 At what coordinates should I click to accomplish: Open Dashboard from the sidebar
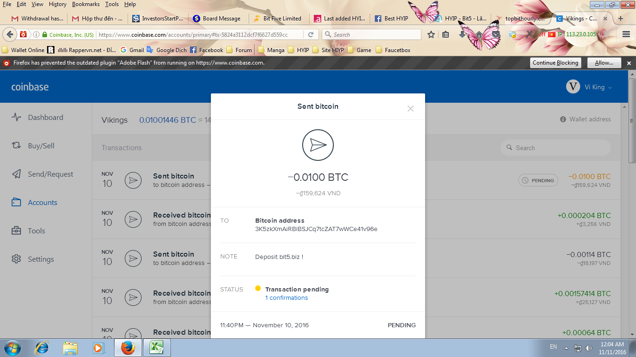pos(45,118)
